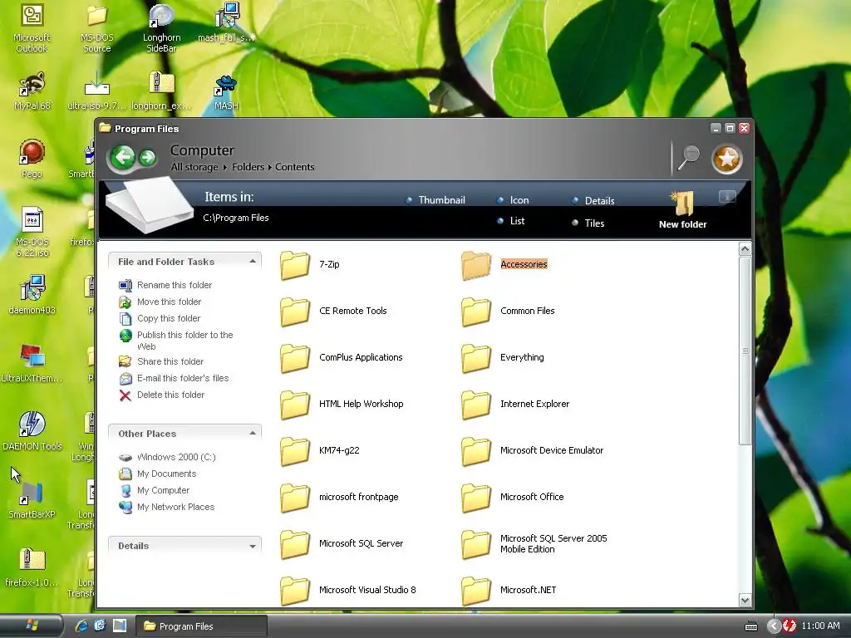
Task: Switch to List view
Action: tap(511, 221)
